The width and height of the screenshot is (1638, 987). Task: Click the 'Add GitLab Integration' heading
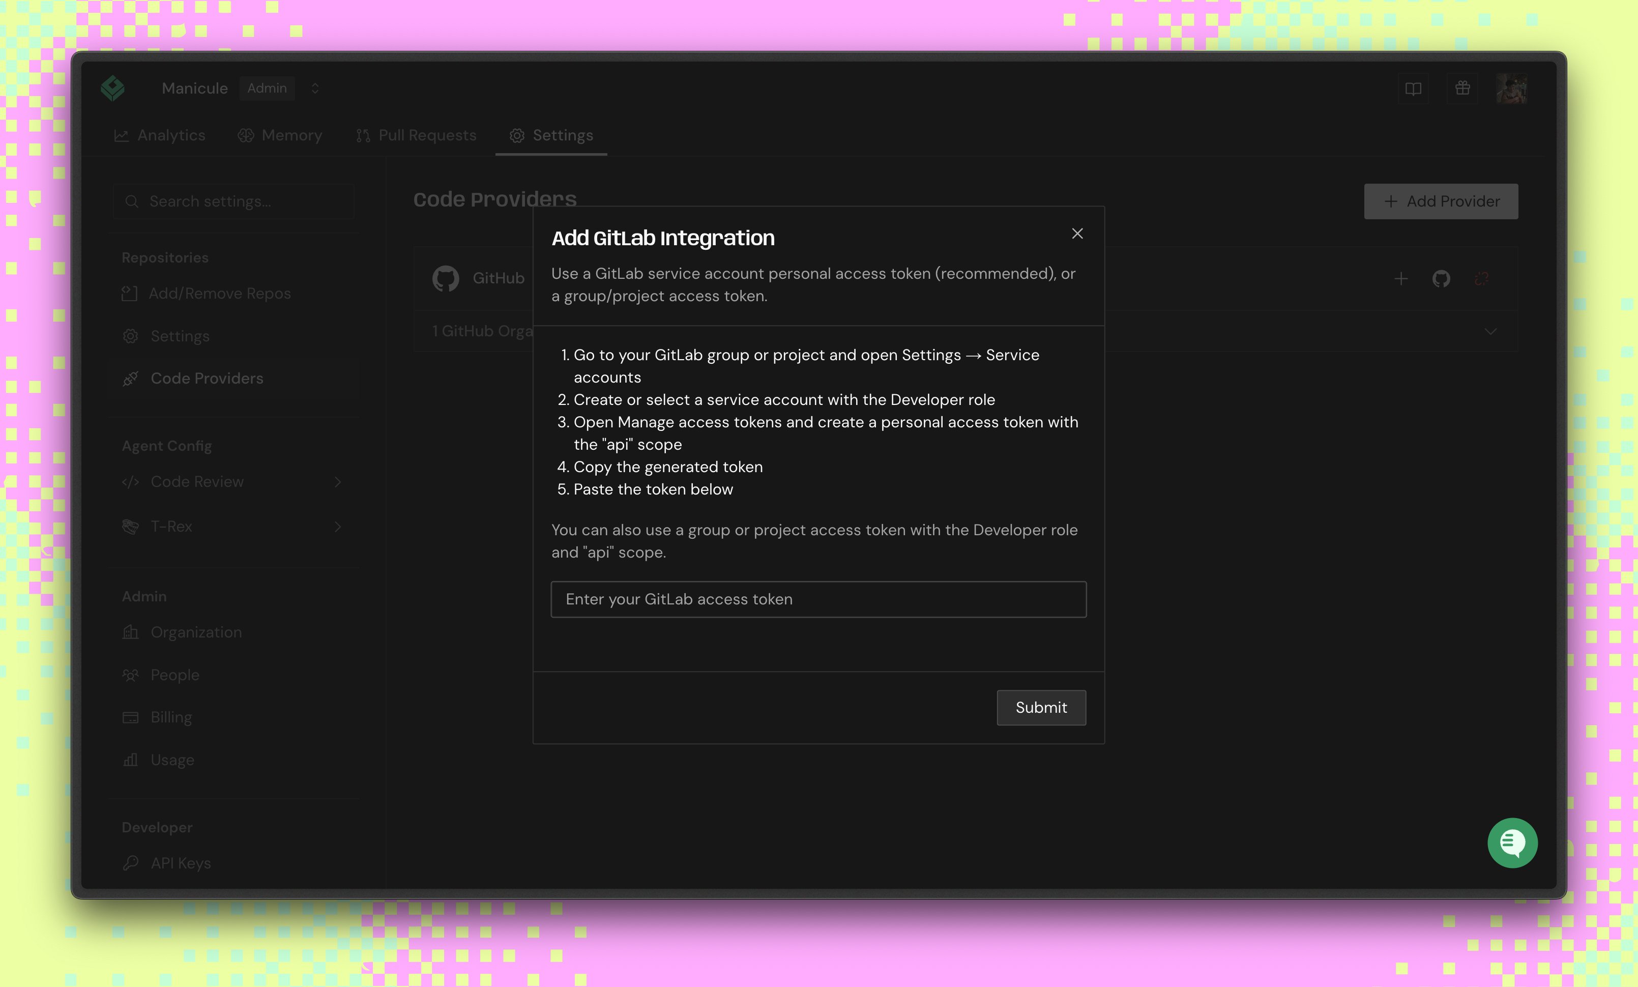663,238
